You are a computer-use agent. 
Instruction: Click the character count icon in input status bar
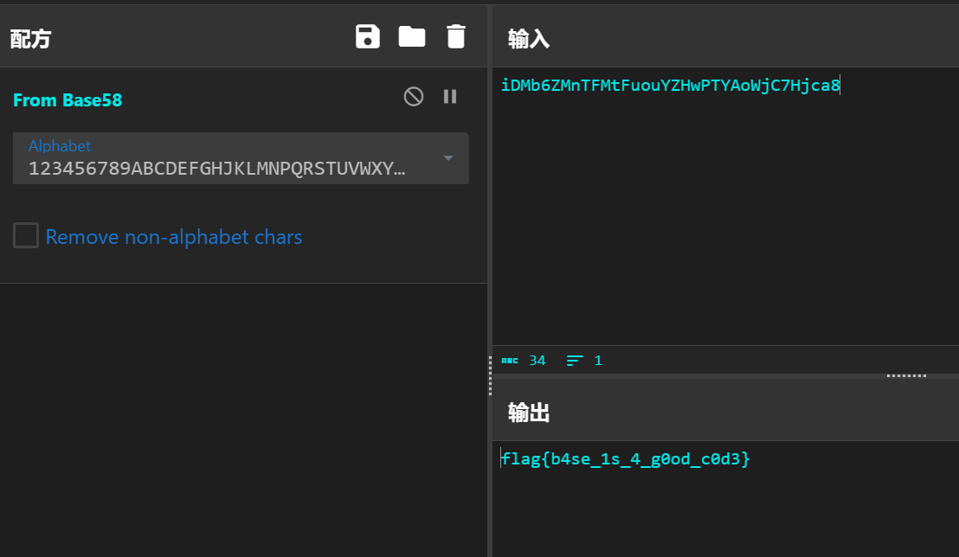tap(510, 361)
